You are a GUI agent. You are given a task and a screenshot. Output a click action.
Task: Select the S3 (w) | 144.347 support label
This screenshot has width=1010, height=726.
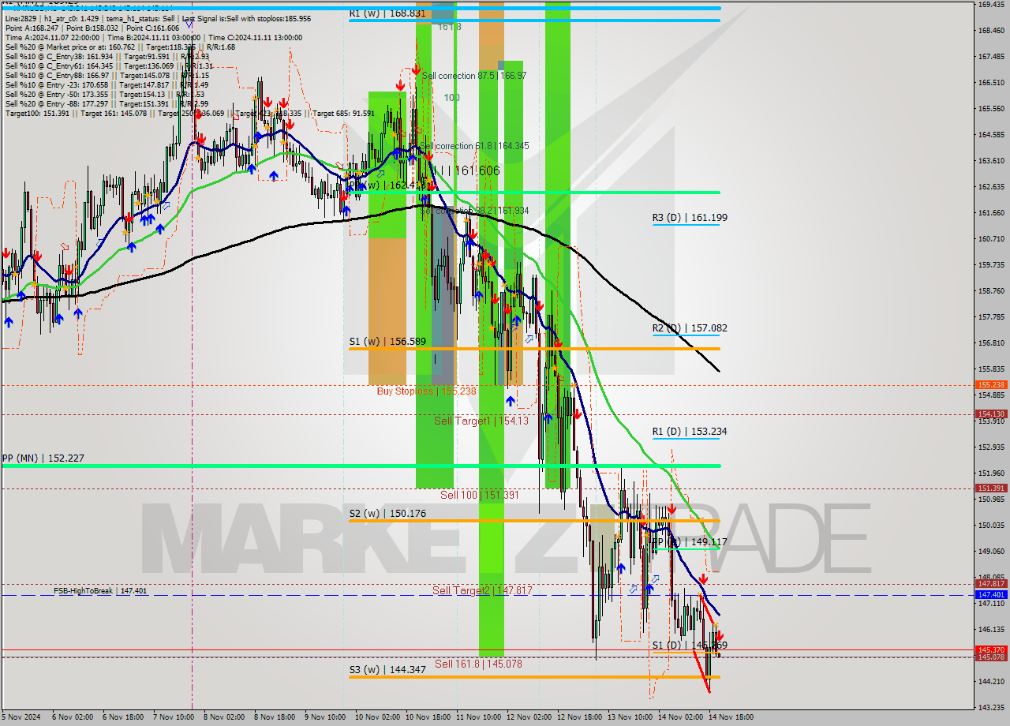pos(387,670)
